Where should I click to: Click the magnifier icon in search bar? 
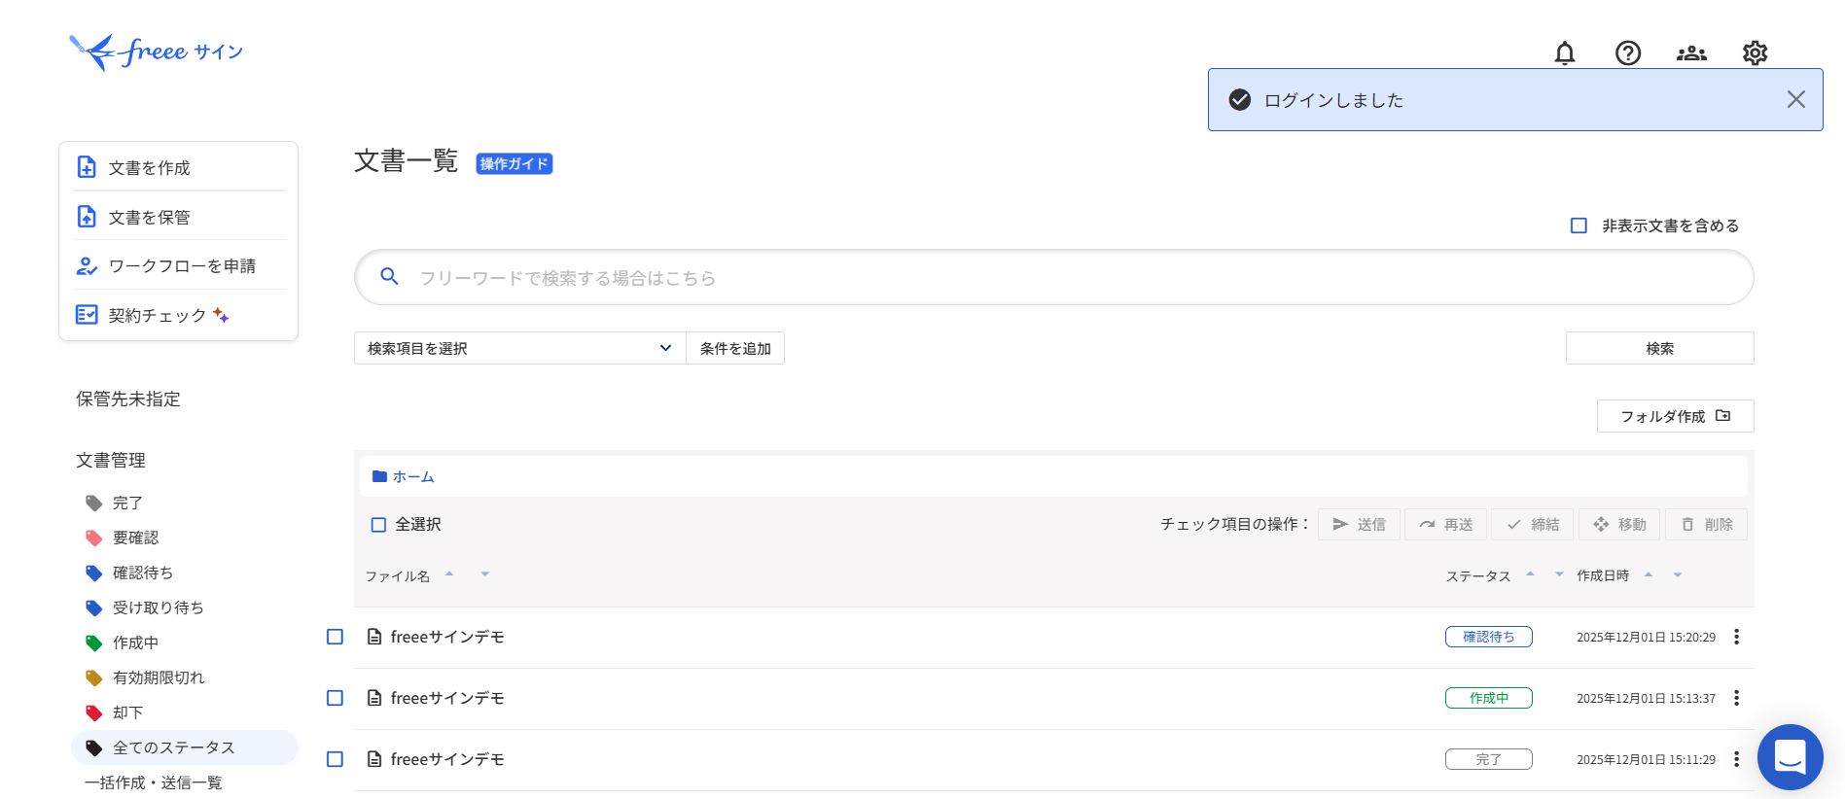tap(389, 277)
